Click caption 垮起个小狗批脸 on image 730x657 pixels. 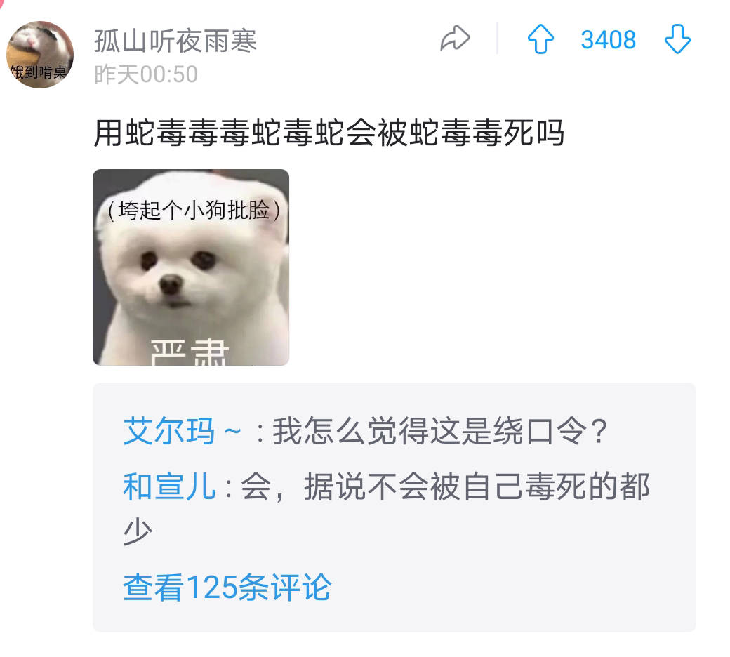click(194, 210)
